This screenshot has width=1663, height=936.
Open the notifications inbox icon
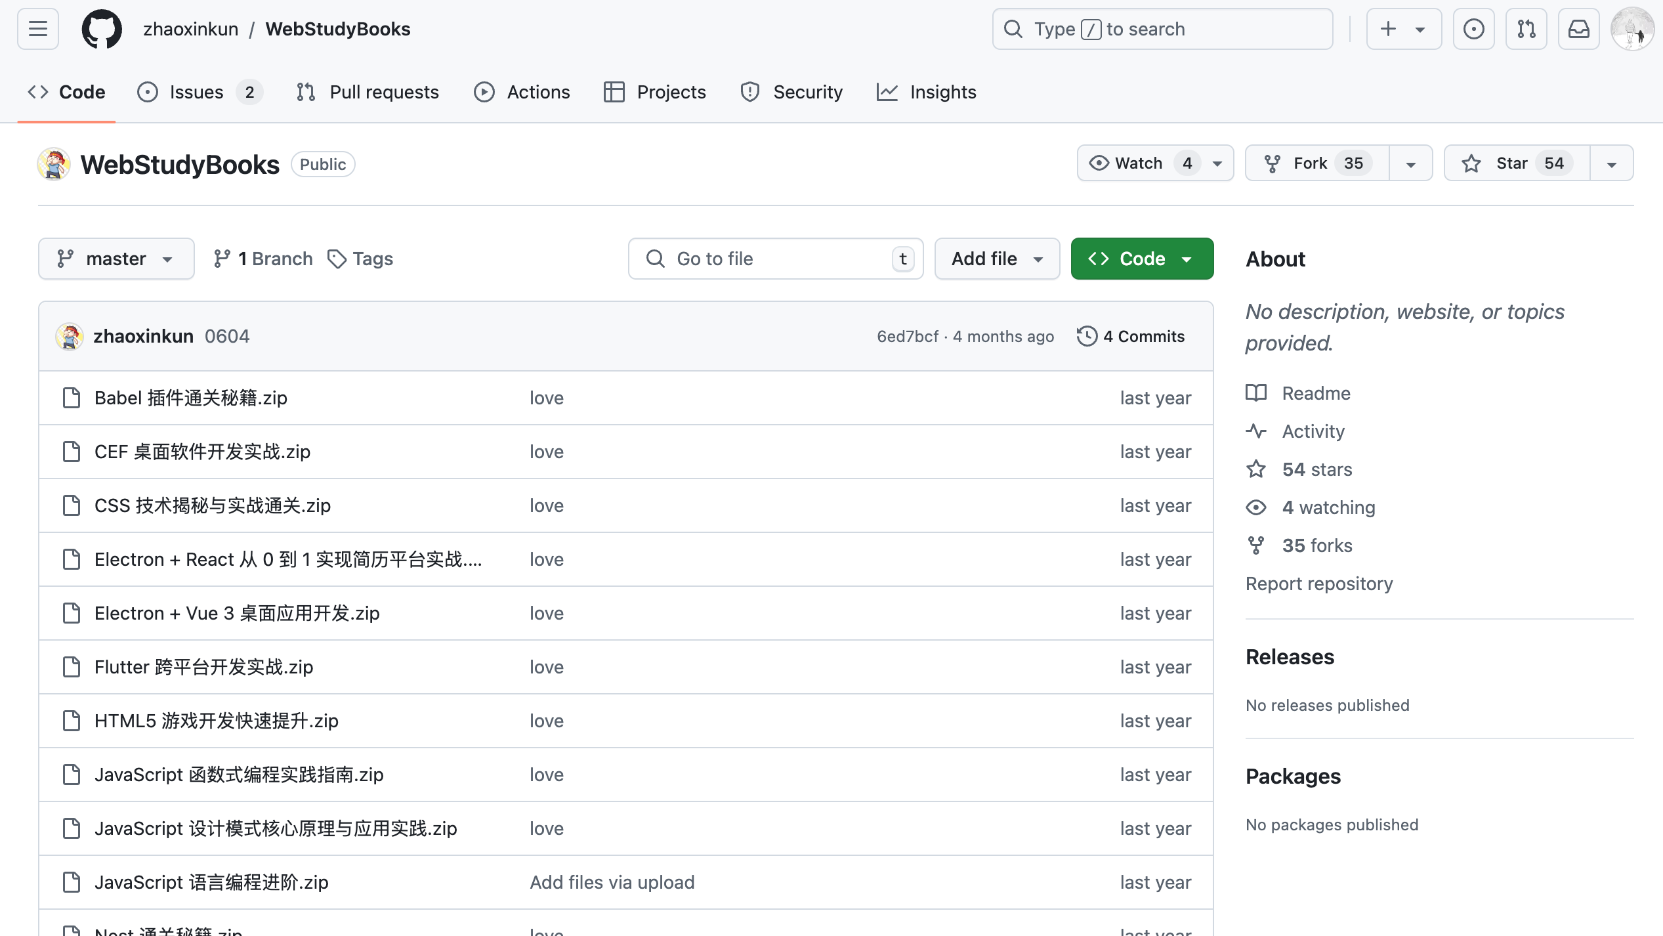(1578, 29)
